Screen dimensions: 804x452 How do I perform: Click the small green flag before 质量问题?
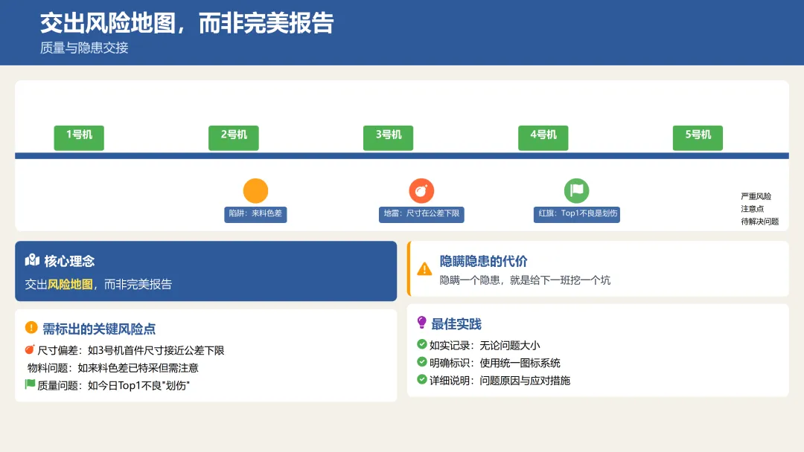(x=30, y=384)
